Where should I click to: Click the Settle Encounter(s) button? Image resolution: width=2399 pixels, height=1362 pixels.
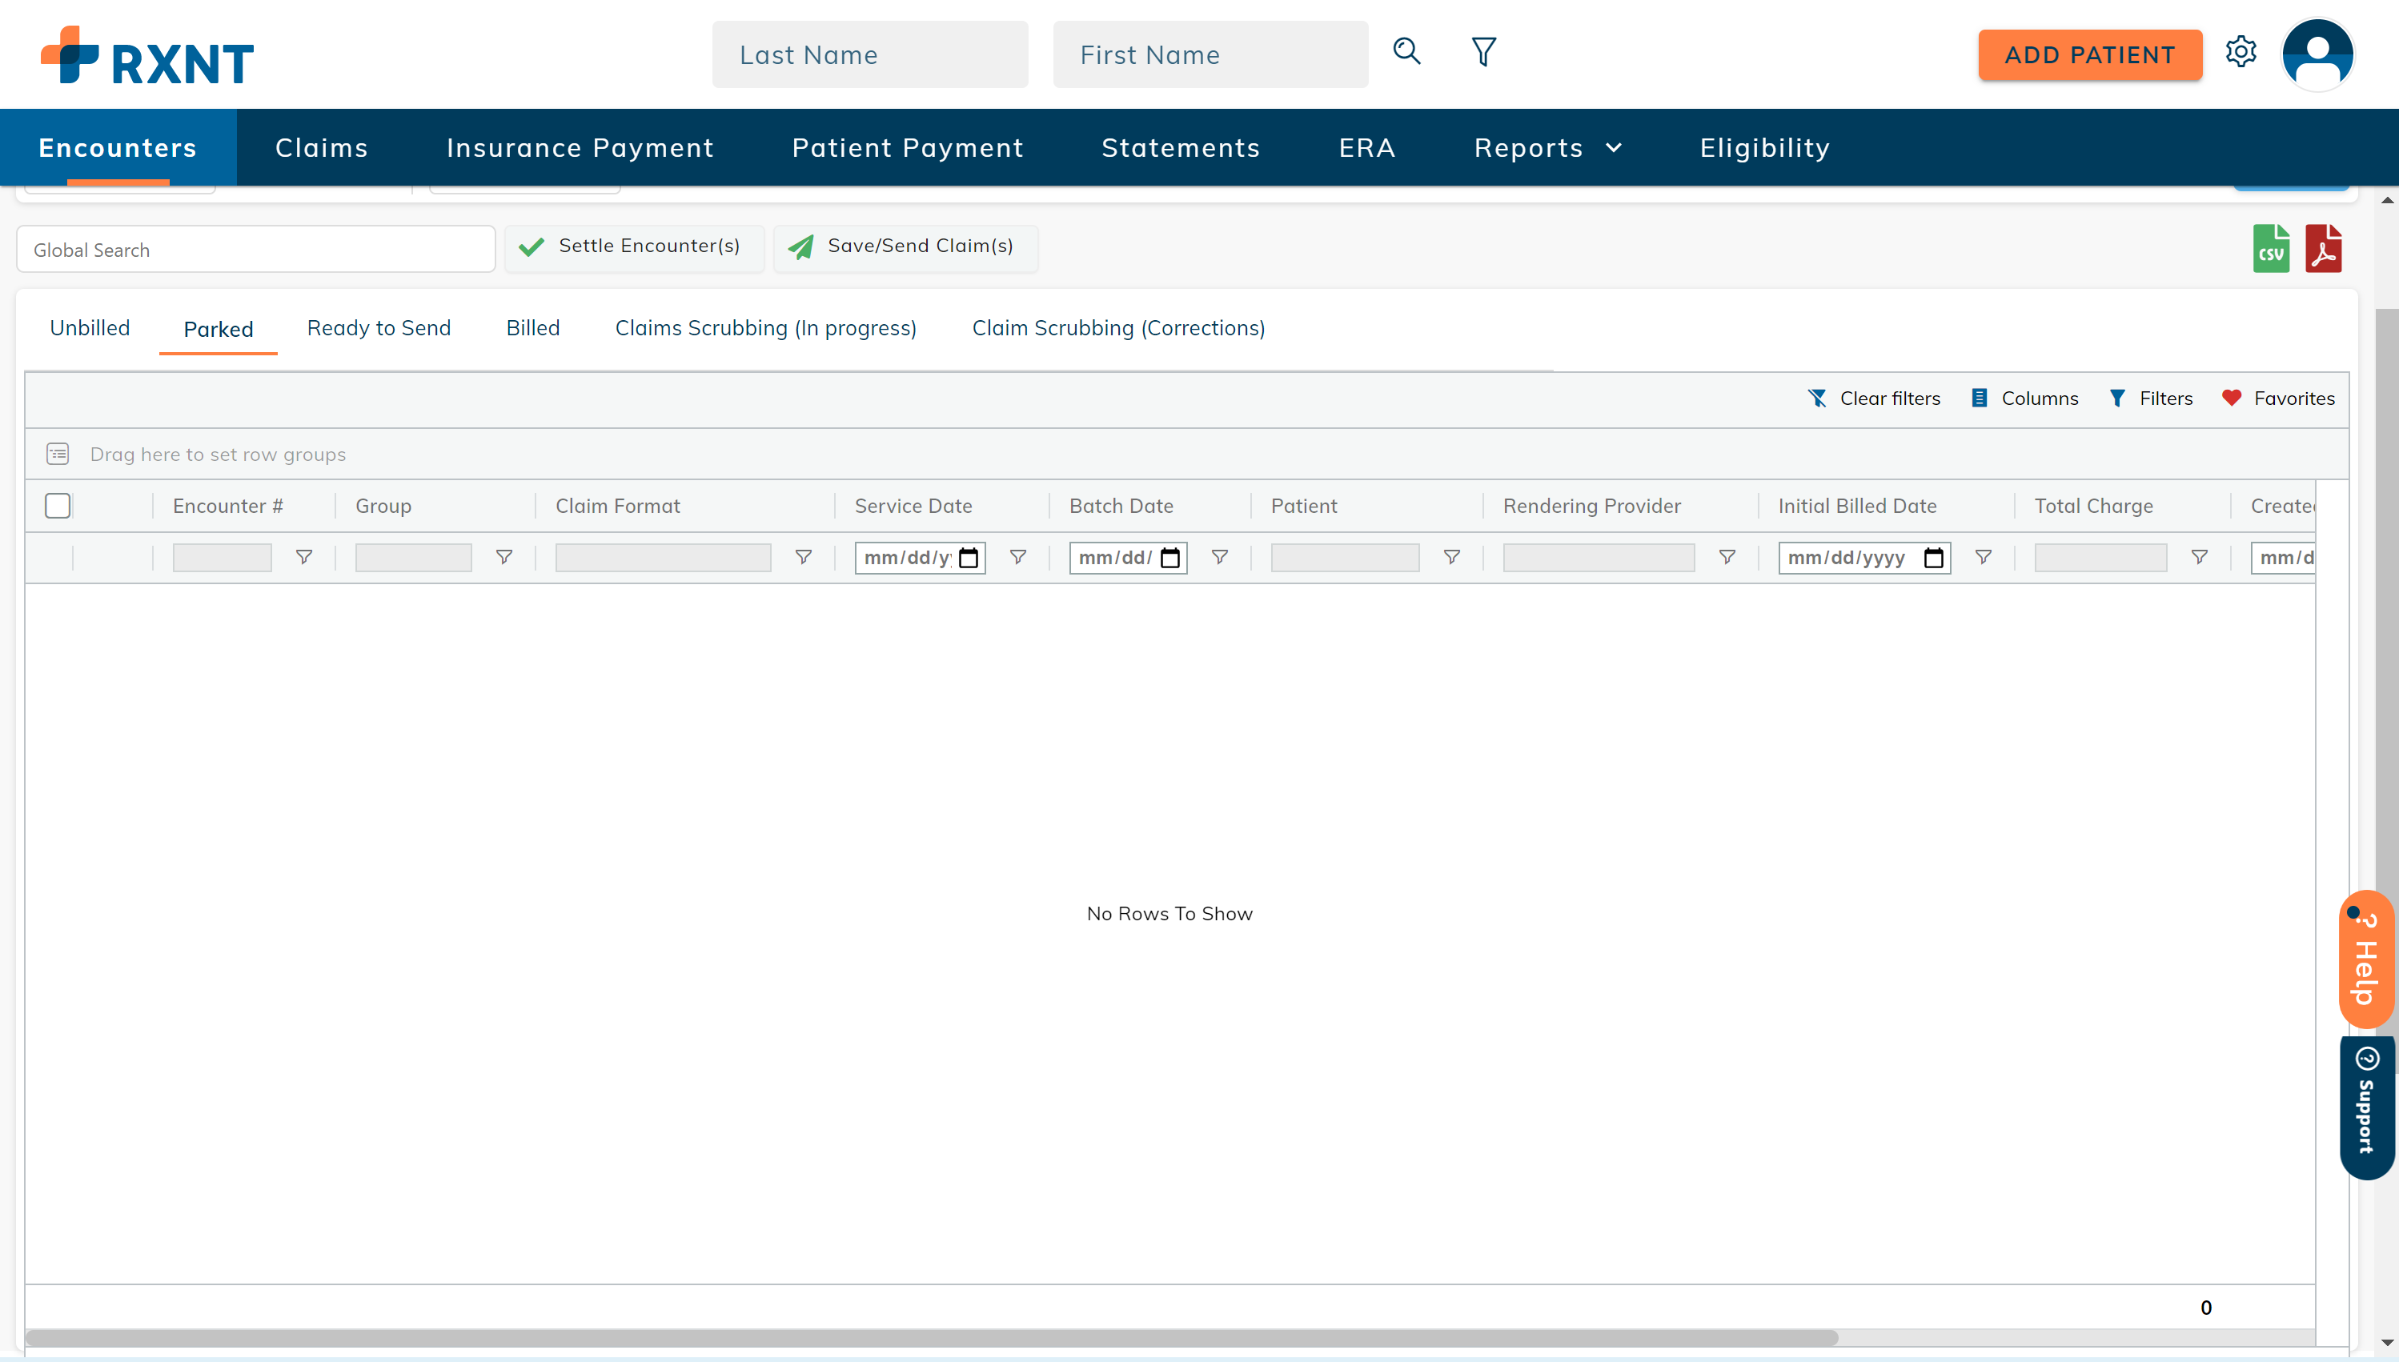point(634,247)
